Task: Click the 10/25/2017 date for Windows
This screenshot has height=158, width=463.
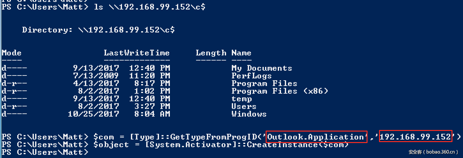Action: pyautogui.click(x=93, y=114)
